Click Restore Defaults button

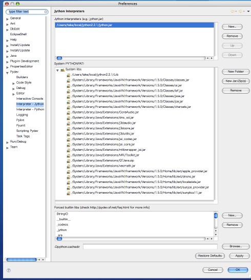[x=210, y=255]
